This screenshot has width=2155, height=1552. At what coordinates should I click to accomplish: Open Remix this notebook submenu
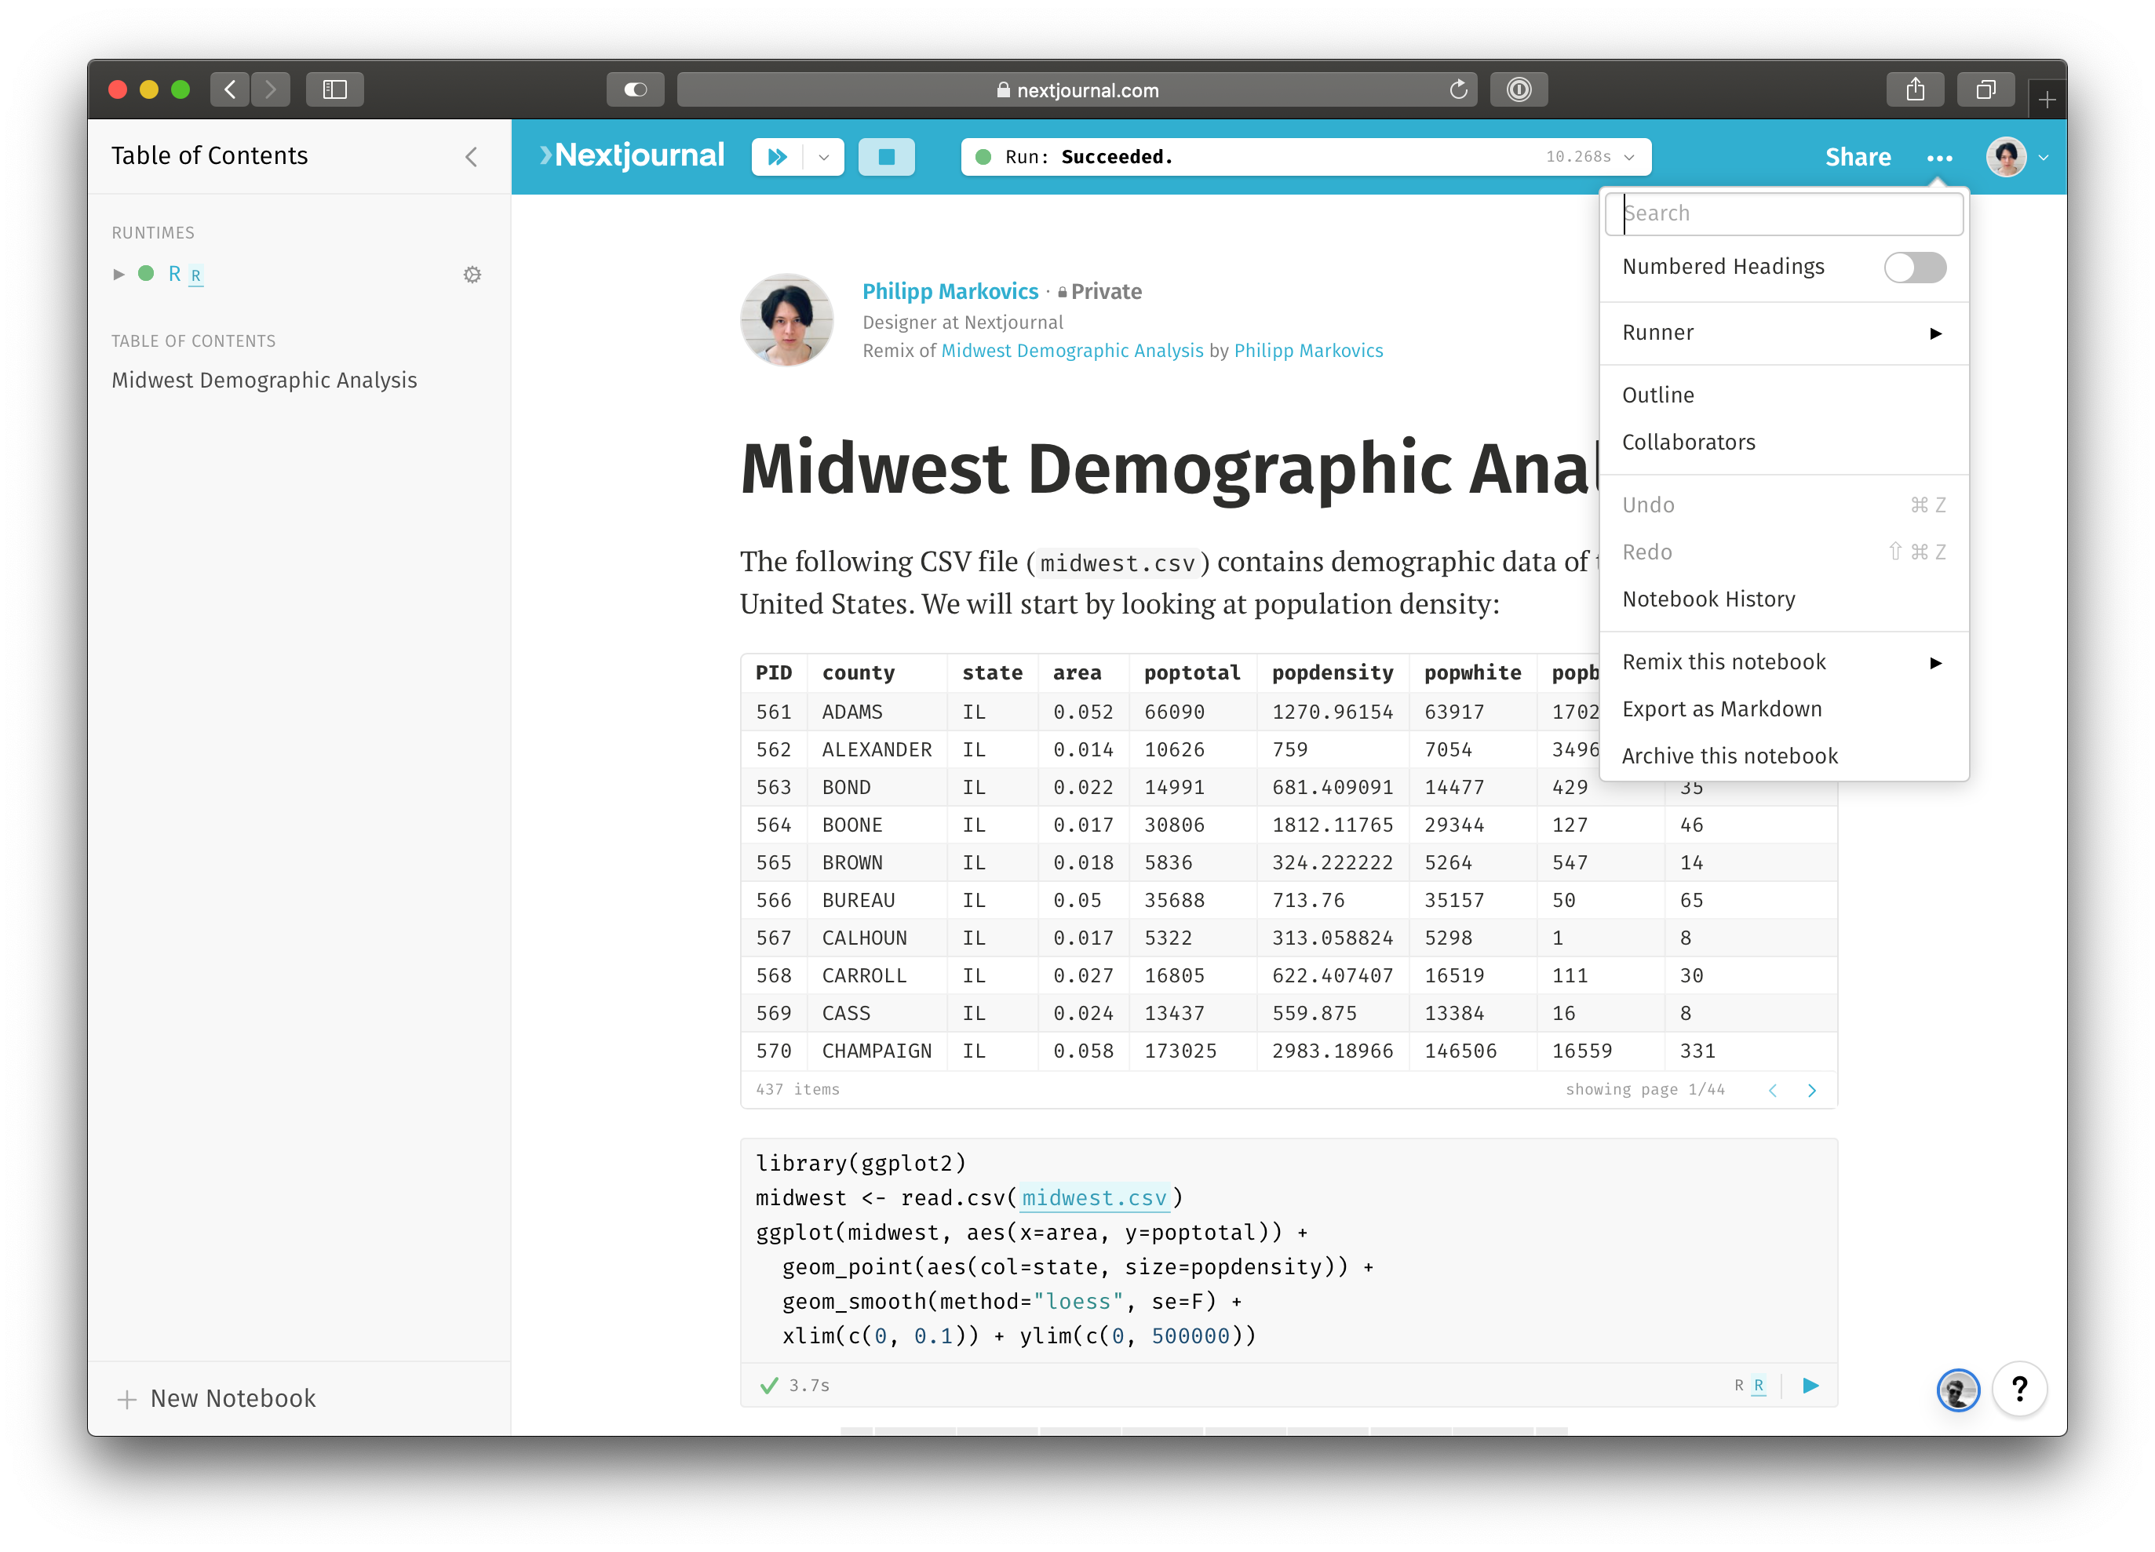click(1784, 662)
